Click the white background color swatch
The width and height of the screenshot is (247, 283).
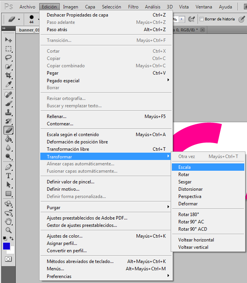[12, 251]
